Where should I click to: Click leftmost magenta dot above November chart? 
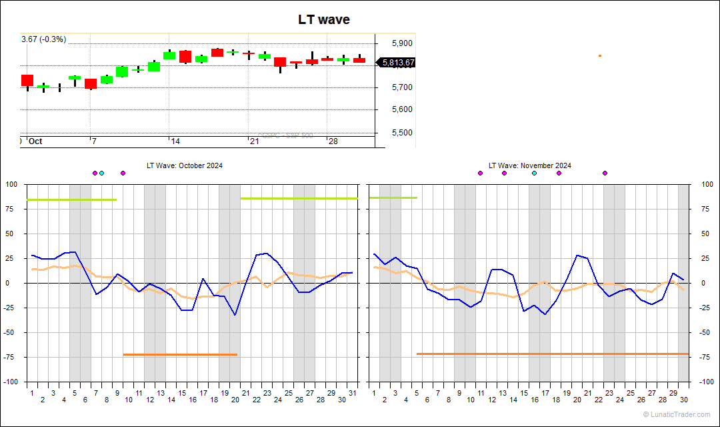pos(480,173)
